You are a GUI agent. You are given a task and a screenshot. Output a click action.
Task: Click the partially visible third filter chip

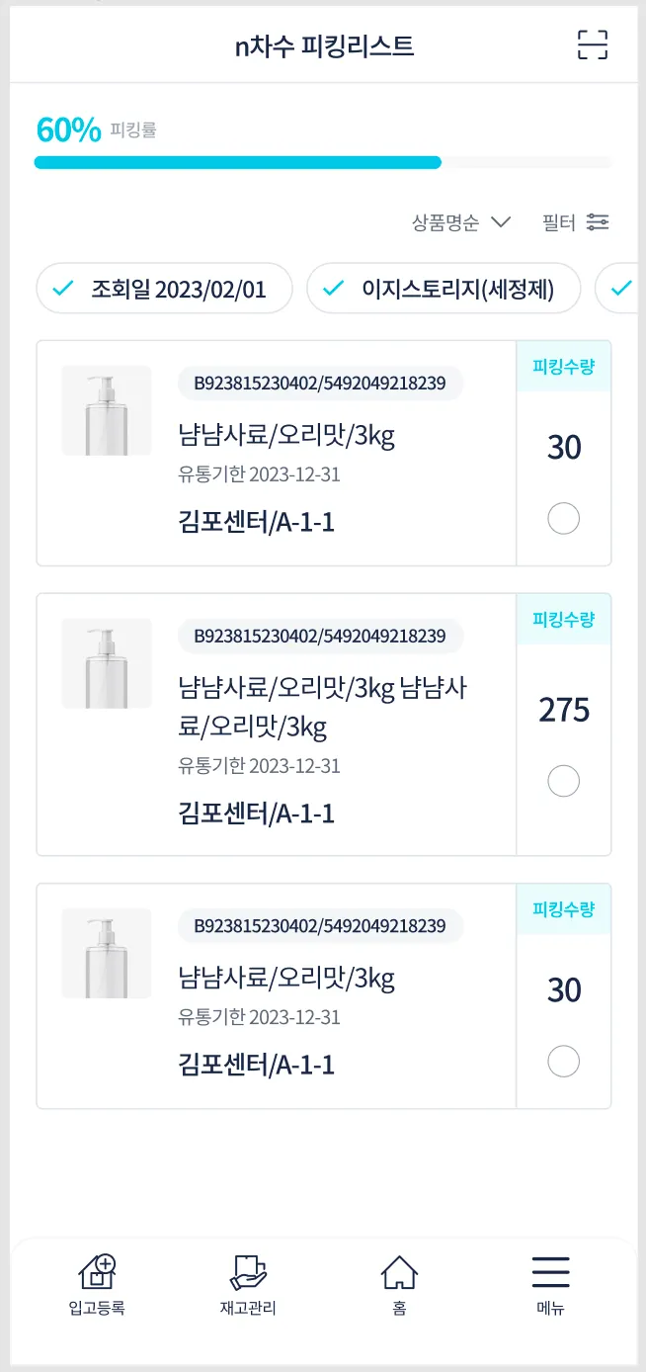coord(618,289)
